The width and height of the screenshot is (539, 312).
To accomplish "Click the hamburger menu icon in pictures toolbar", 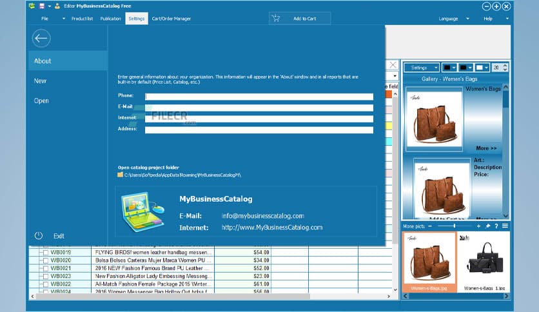I will [x=505, y=226].
